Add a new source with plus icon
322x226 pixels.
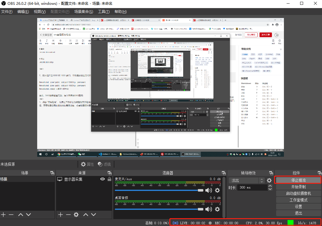(x=60, y=215)
